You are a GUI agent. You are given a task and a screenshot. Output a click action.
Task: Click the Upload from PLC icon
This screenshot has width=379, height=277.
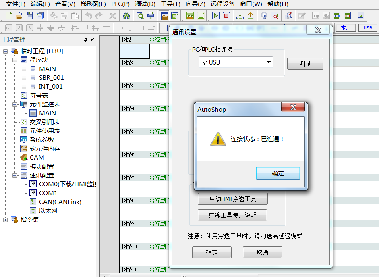(251, 16)
